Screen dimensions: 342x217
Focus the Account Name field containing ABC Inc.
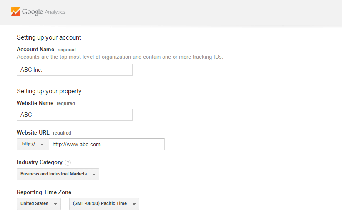(x=75, y=70)
